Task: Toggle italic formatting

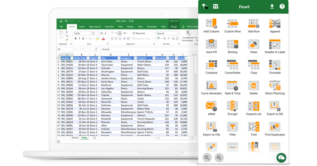Action: 80,38
